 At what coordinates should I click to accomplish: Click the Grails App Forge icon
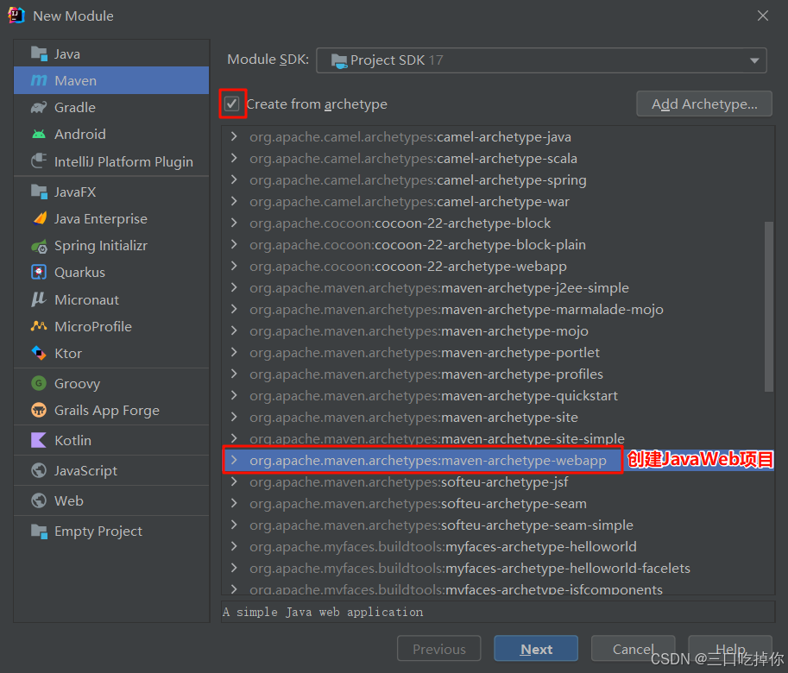coord(39,411)
